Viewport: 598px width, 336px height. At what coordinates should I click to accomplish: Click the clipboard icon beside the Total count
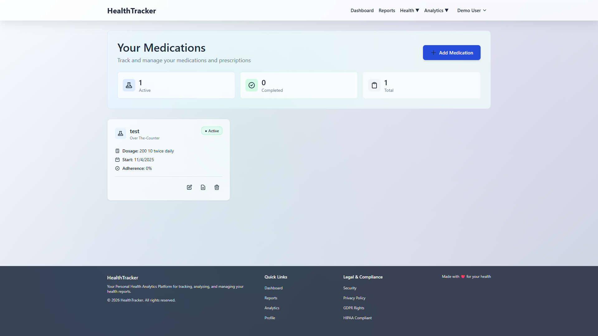(x=374, y=85)
